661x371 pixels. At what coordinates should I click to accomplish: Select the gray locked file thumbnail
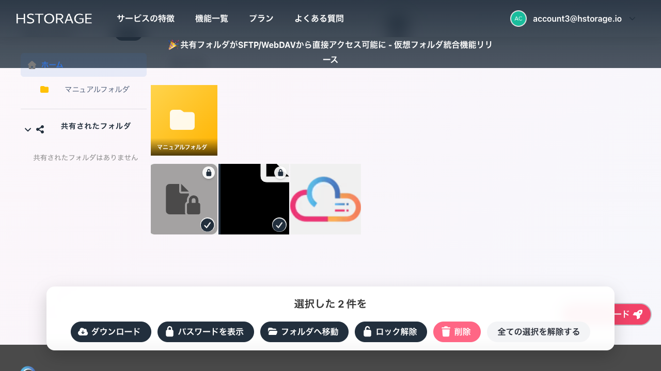pos(184,199)
